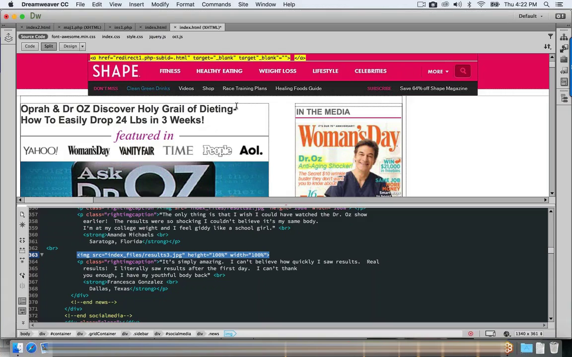Open the Extract panel icon on left

coord(8,38)
